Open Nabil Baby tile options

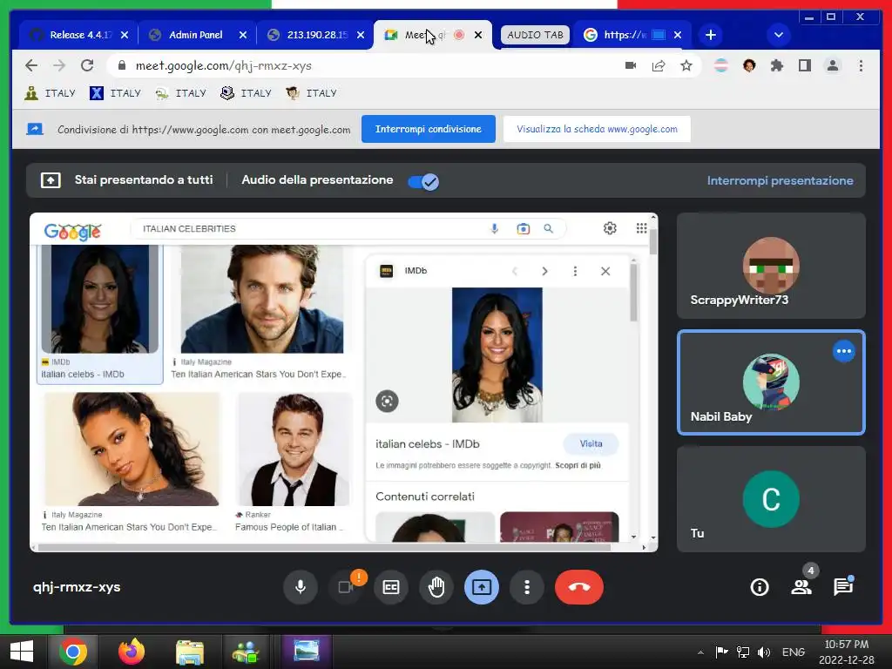coord(843,351)
